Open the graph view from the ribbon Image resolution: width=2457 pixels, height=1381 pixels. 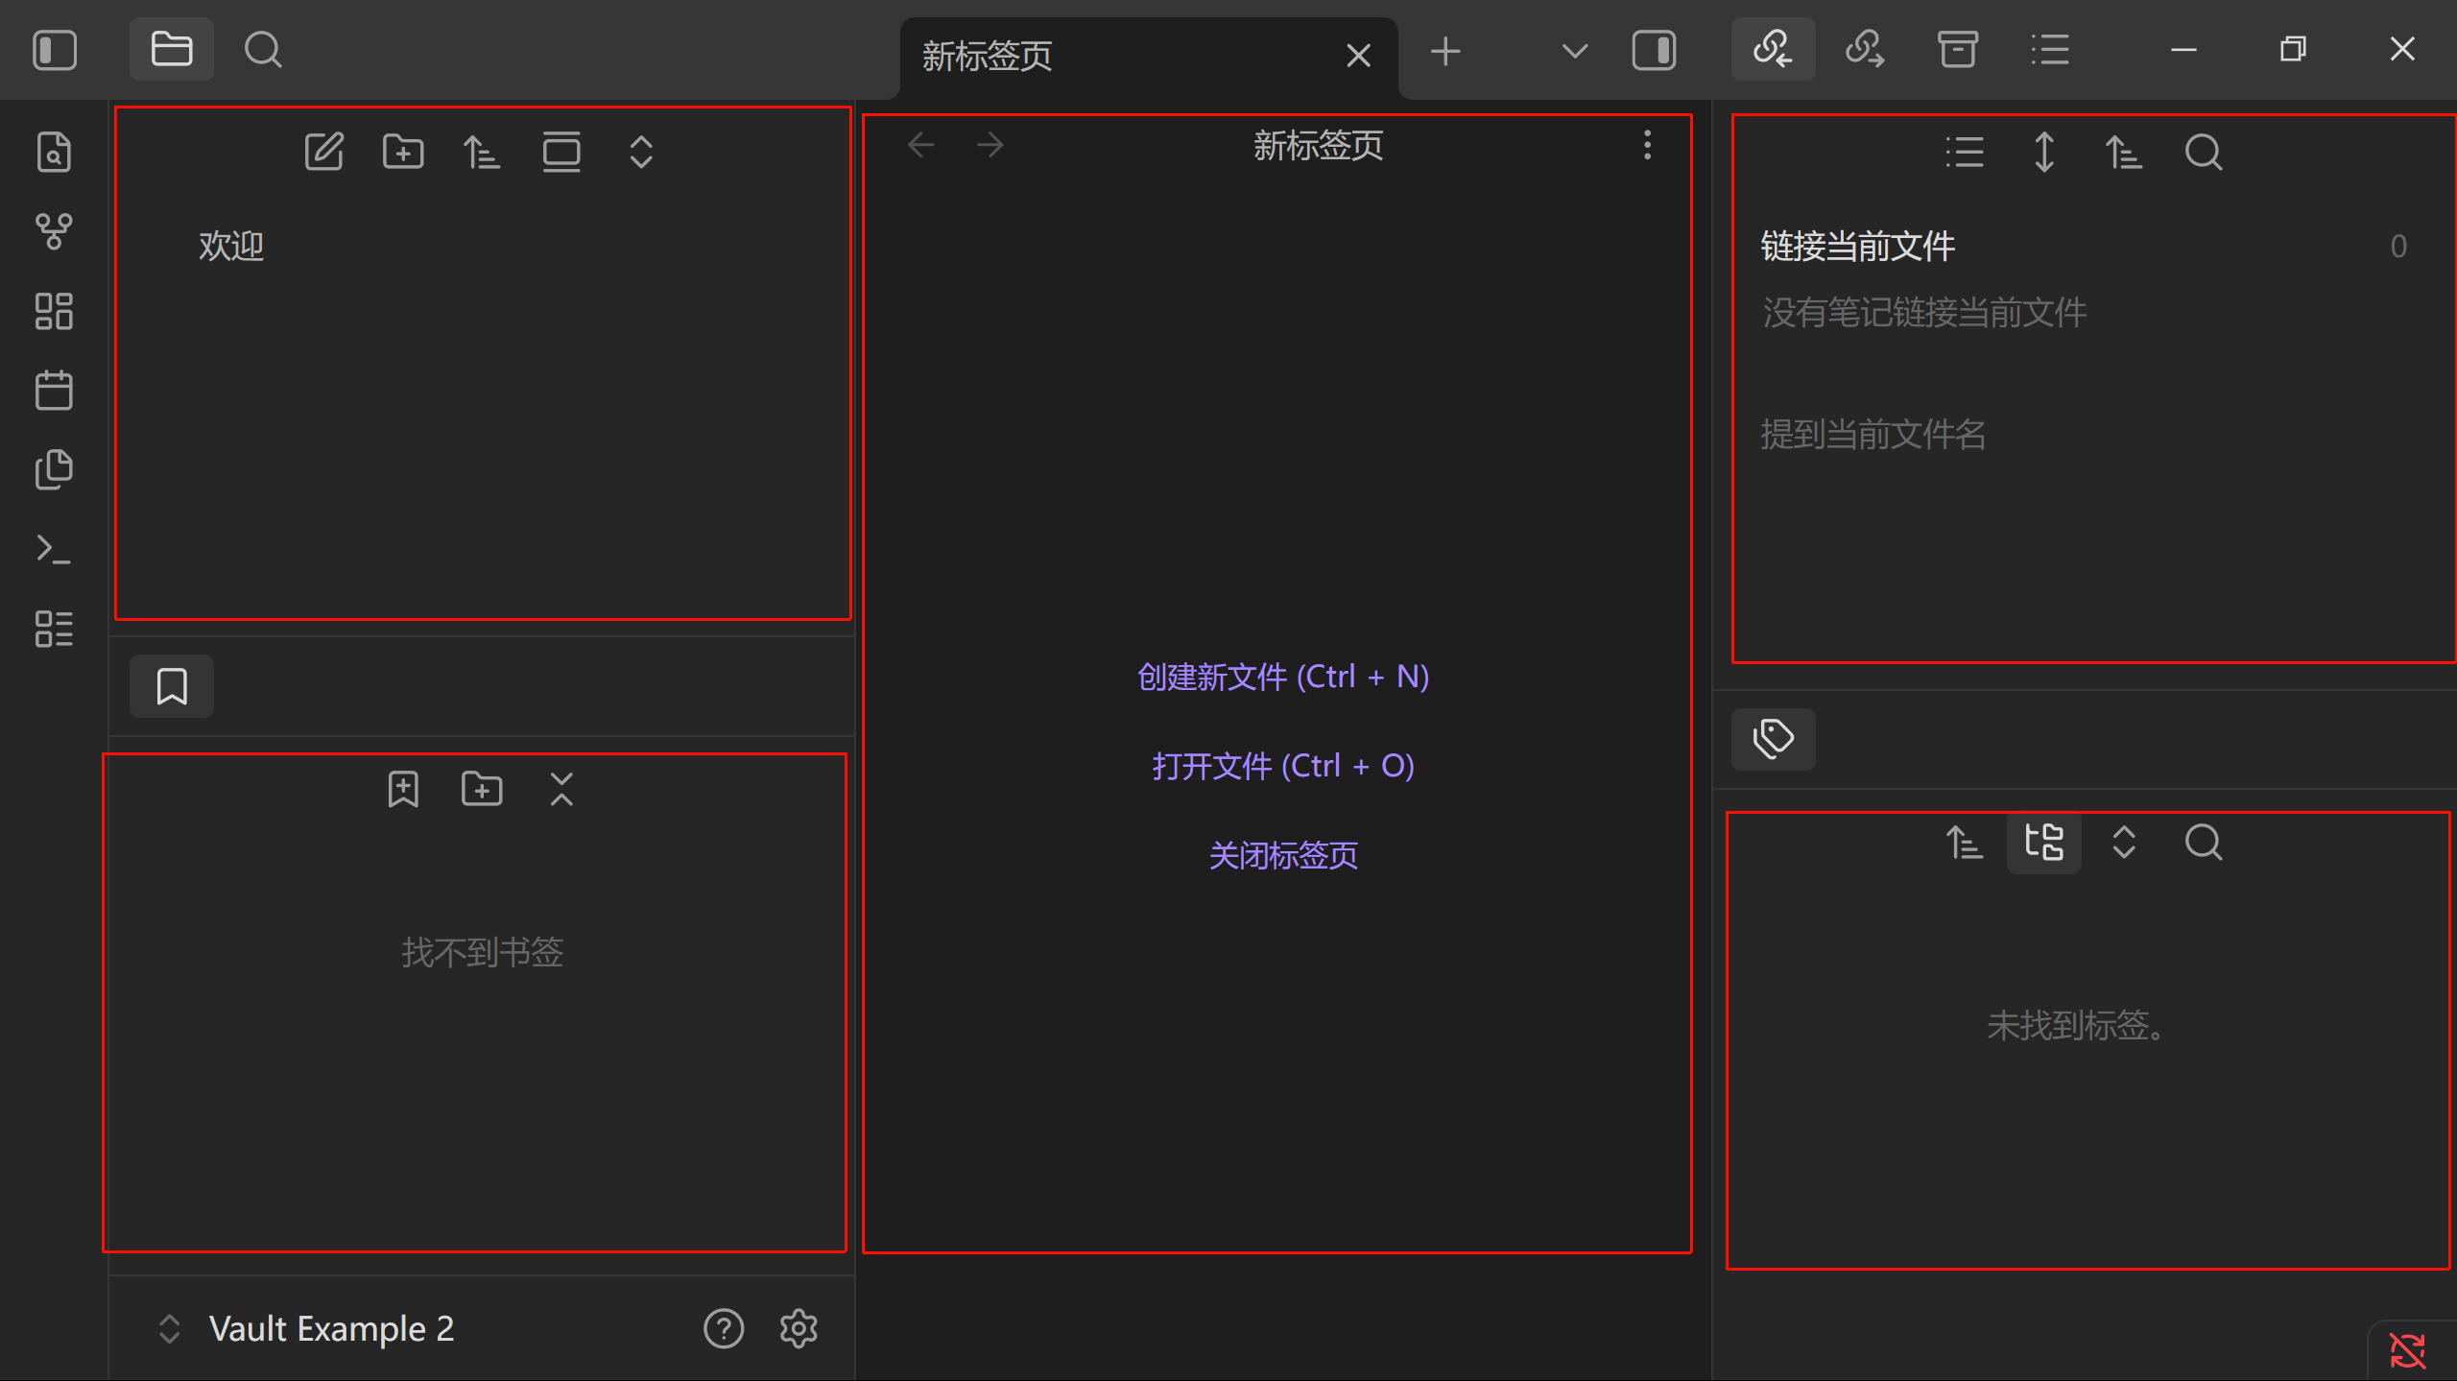(54, 231)
